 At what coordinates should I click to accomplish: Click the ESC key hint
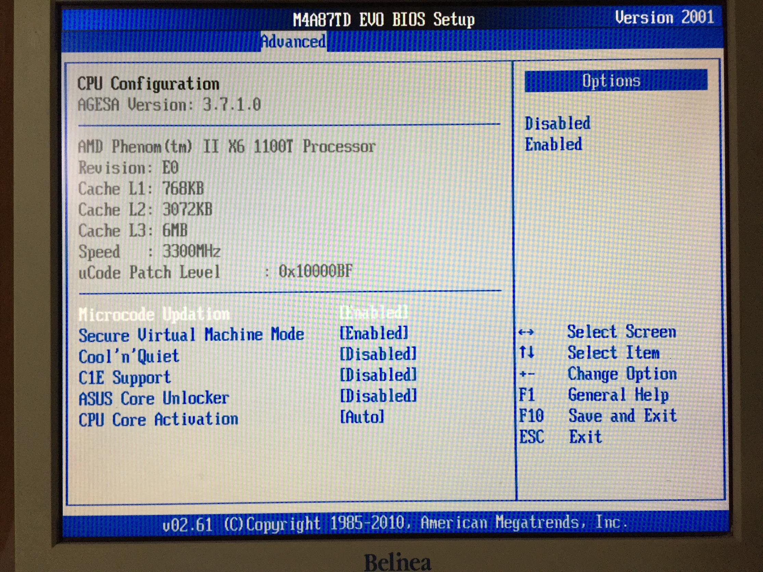click(532, 437)
